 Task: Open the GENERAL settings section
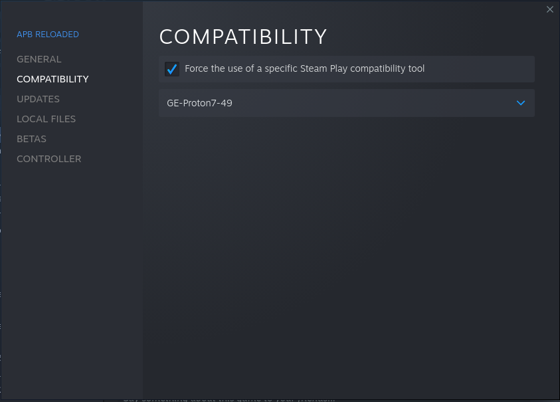(39, 59)
